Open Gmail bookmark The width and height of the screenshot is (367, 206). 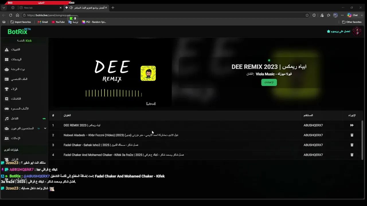click(43, 22)
